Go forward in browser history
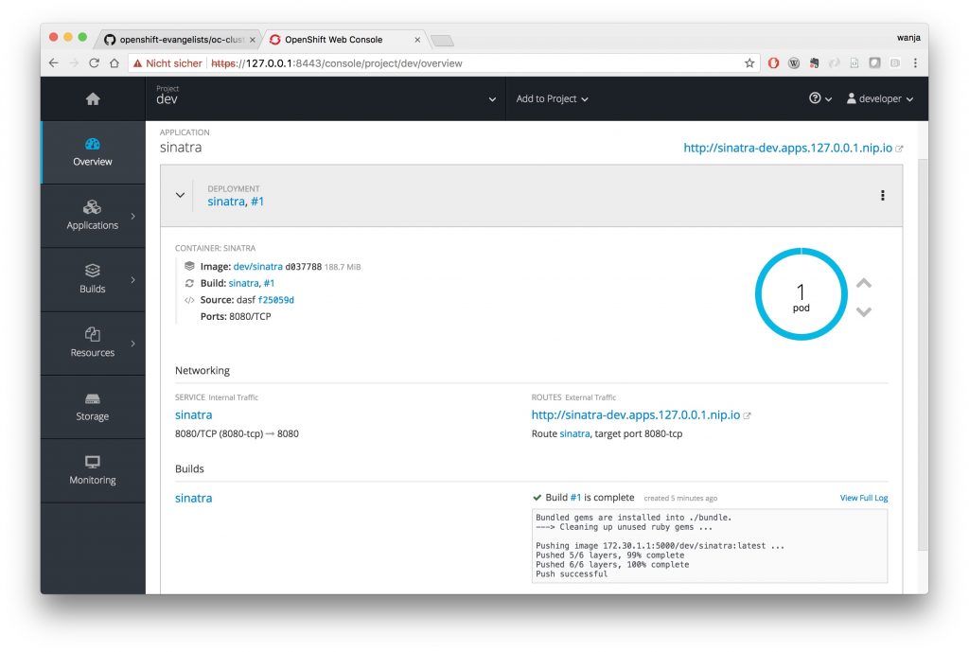The width and height of the screenshot is (969, 652). tap(74, 63)
